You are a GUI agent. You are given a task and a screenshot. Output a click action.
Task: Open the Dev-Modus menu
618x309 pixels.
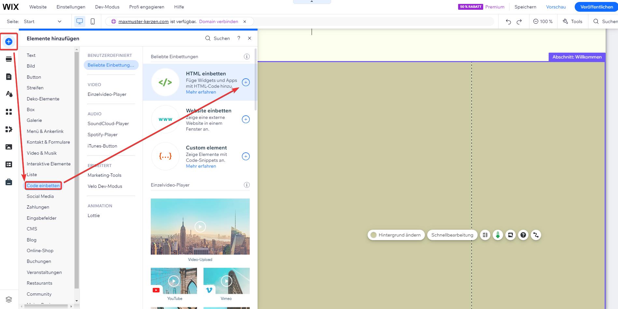[x=107, y=7]
